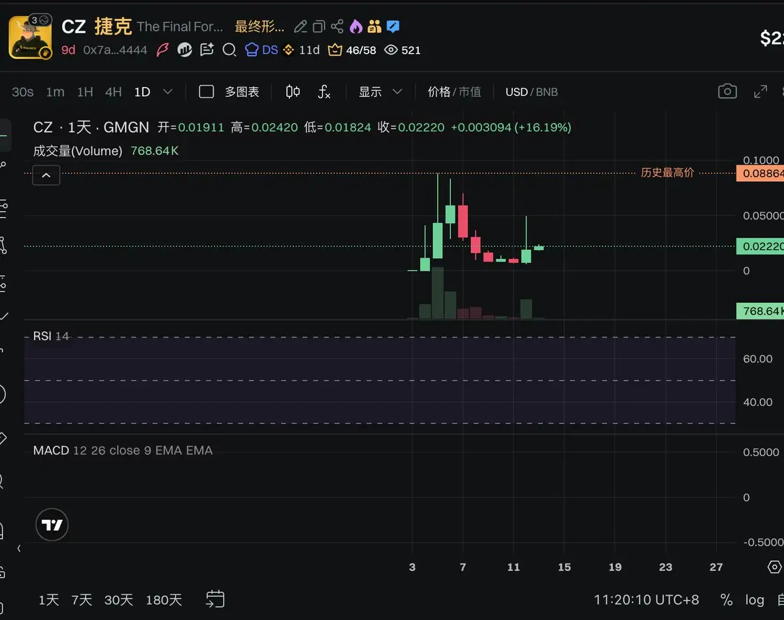Screen dimensions: 784x620
Task: Click the 768.64K volume tag on axis
Action: [x=760, y=311]
